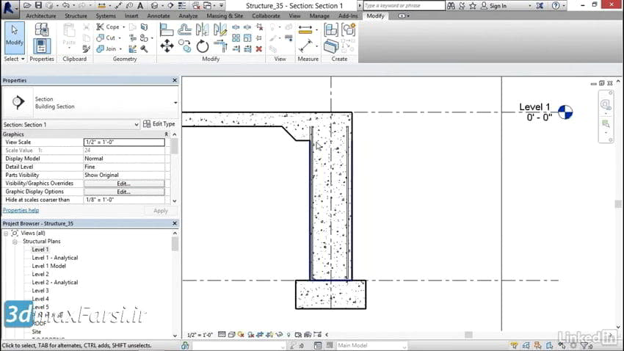Click the Aligned Dimension icon in Measure panel
Screen dimensions: 624x351
[x=305, y=46]
